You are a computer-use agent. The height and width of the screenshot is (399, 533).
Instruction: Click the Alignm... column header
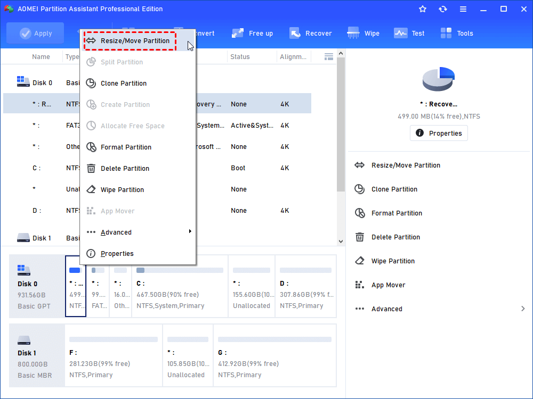(293, 57)
